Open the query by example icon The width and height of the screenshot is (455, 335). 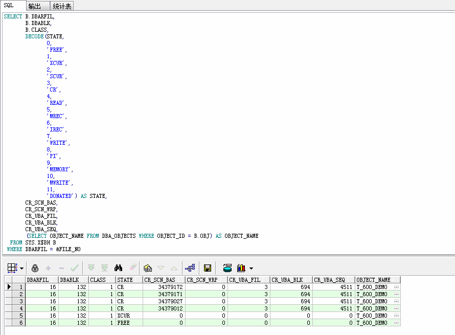pos(148,268)
